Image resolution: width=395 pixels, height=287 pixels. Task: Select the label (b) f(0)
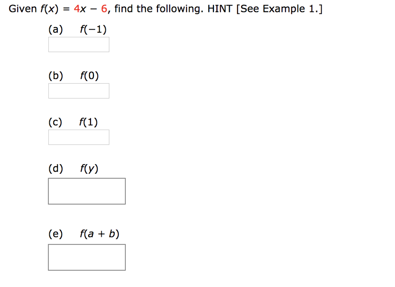coord(73,75)
